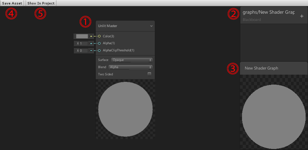Viewport: 308px width, 150px height.
Task: Edit AlphaClipThreshold X value field
Action: click(x=84, y=51)
